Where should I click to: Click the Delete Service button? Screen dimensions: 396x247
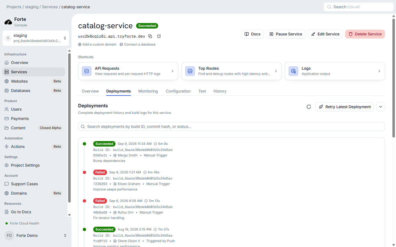(x=365, y=34)
